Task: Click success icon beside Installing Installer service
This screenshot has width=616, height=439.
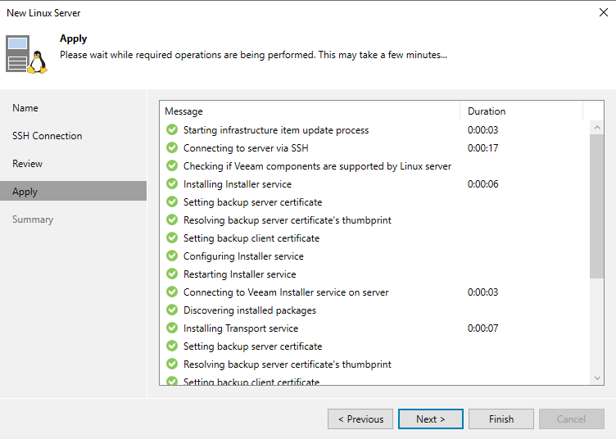Action: (172, 184)
